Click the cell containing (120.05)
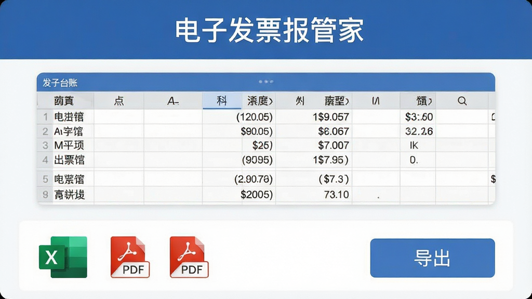 click(239, 117)
